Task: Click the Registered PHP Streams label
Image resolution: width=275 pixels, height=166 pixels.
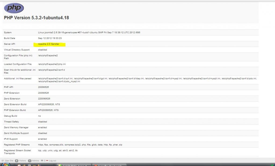Action: point(17,145)
